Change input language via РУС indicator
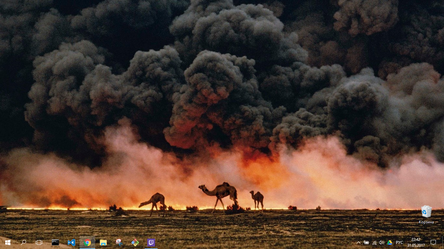The image size is (444, 249). coord(399,243)
